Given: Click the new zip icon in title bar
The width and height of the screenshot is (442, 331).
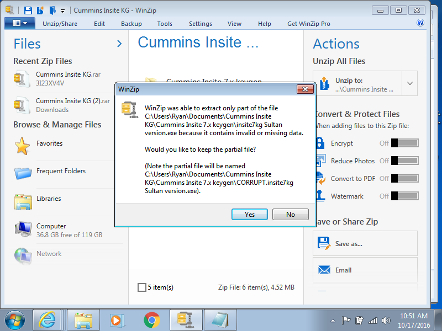Looking at the screenshot, I should pos(40,10).
